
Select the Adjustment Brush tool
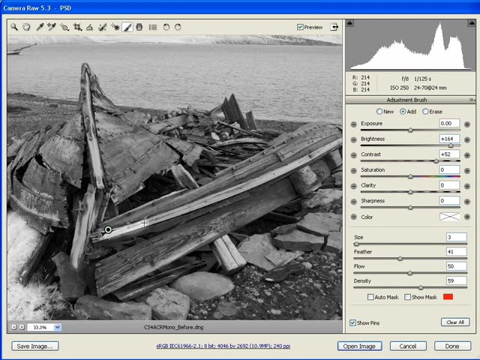pos(127,27)
